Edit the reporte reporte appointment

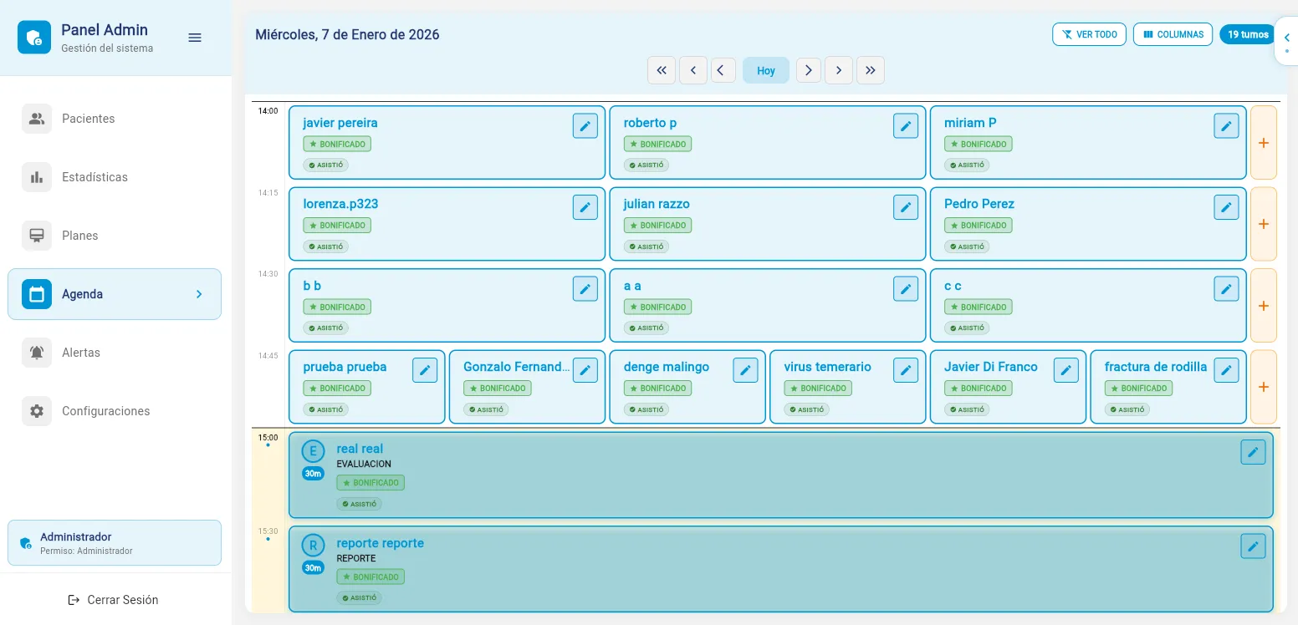[1253, 546]
